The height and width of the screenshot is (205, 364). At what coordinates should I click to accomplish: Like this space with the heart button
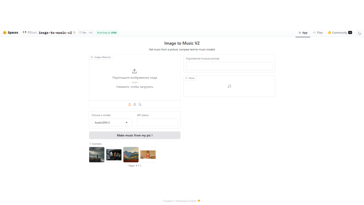coord(83,32)
